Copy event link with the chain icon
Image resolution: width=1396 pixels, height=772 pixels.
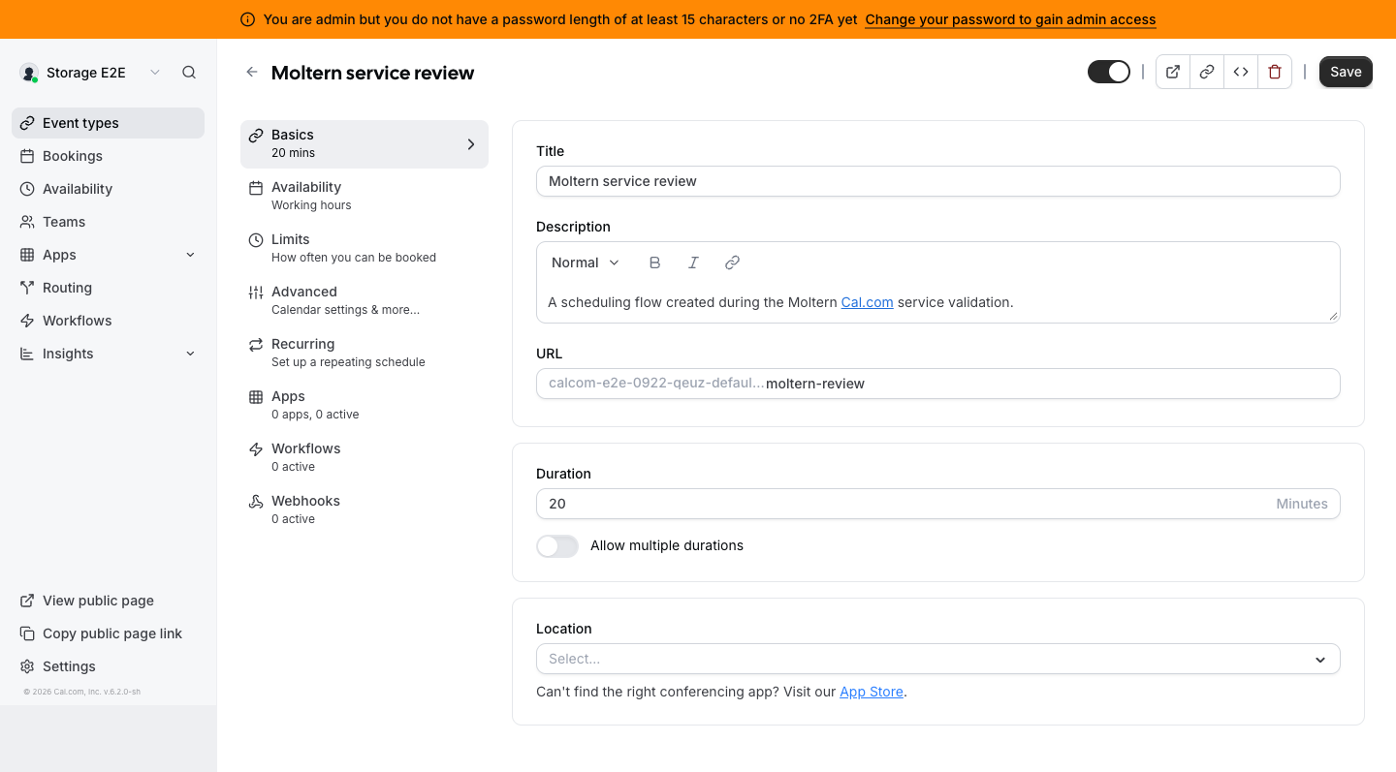1207,72
